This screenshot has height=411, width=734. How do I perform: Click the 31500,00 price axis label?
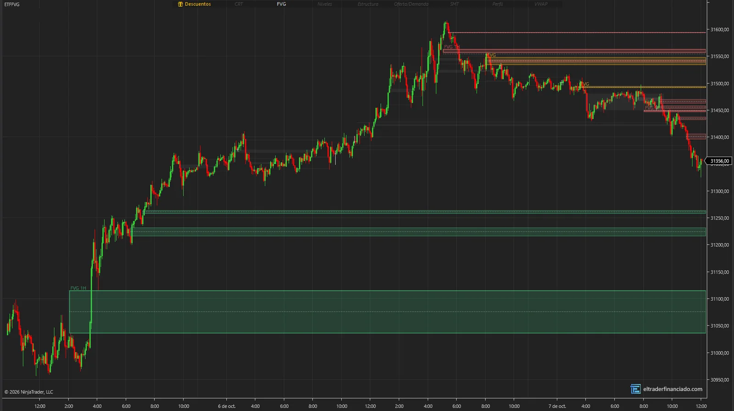pos(719,84)
